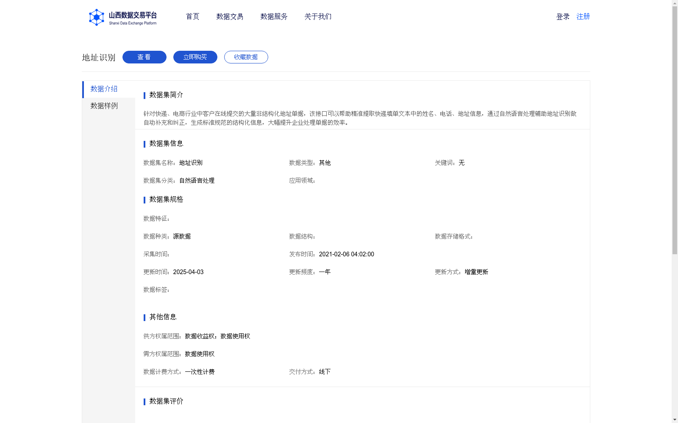Click the 立即购买 button

[195, 57]
